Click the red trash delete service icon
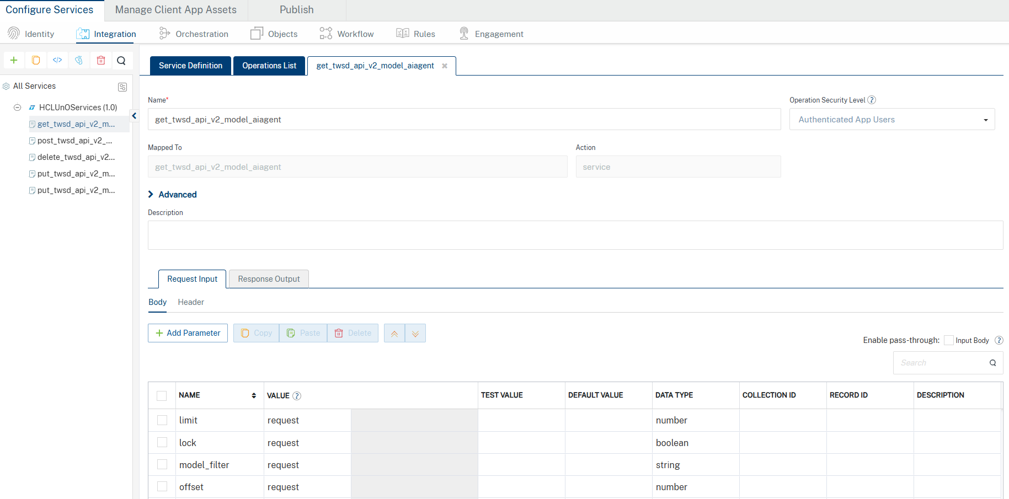Image resolution: width=1009 pixels, height=499 pixels. tap(101, 60)
